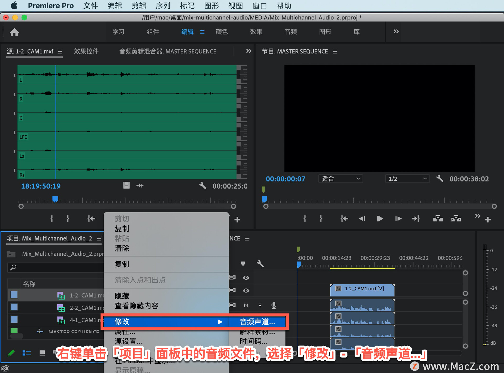The height and width of the screenshot is (373, 504).
Task: Mute the audio track with M button
Action: (246, 305)
